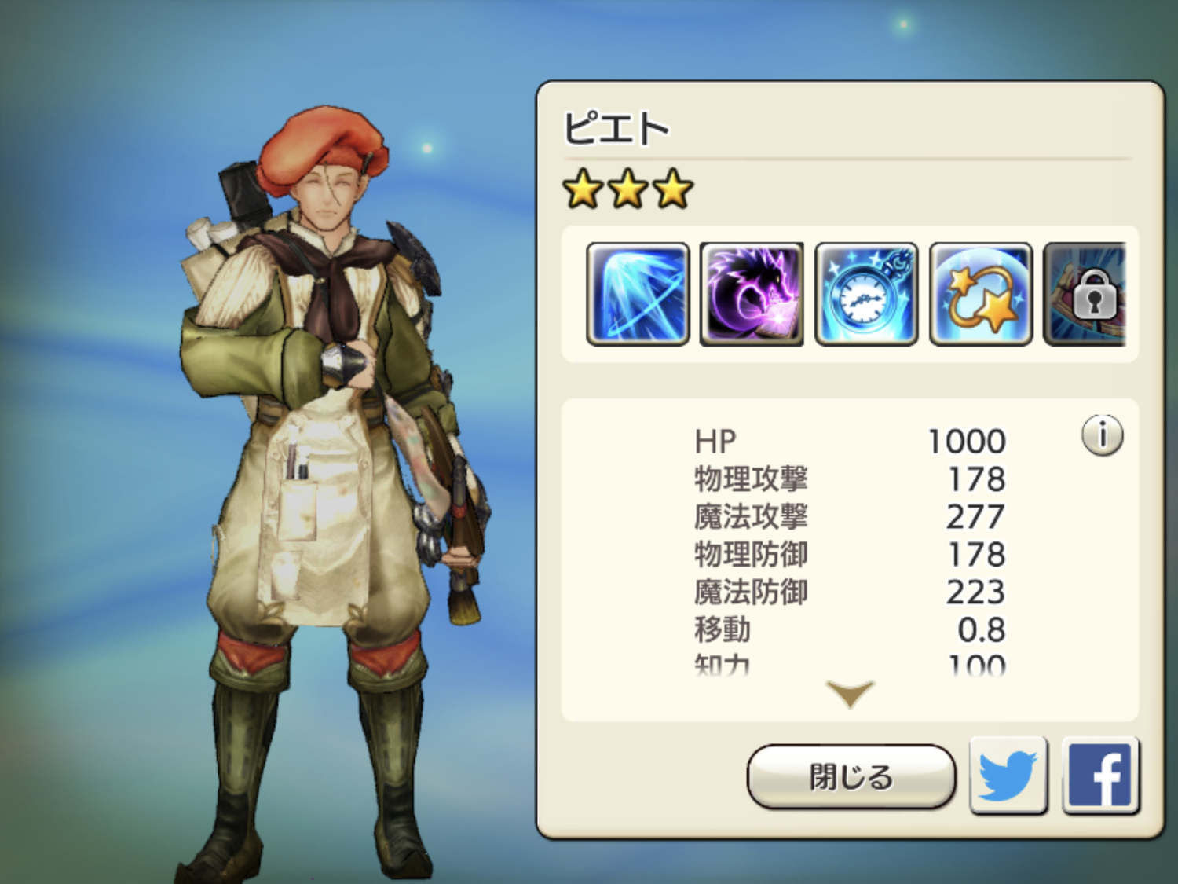Select the purple dragon skill icon
The height and width of the screenshot is (884, 1178).
coord(752,294)
